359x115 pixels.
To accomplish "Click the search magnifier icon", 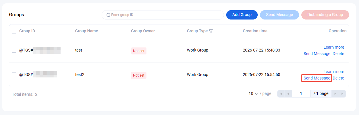I will tap(108, 15).
